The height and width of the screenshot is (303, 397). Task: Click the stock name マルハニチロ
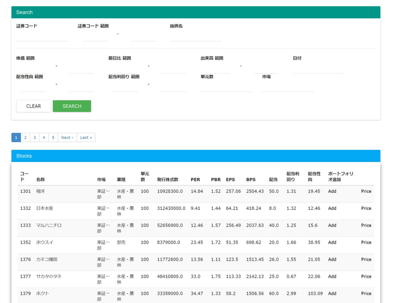click(49, 225)
